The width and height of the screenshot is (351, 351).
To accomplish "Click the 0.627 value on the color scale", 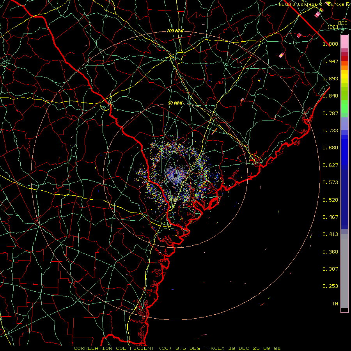I will 330,165.
